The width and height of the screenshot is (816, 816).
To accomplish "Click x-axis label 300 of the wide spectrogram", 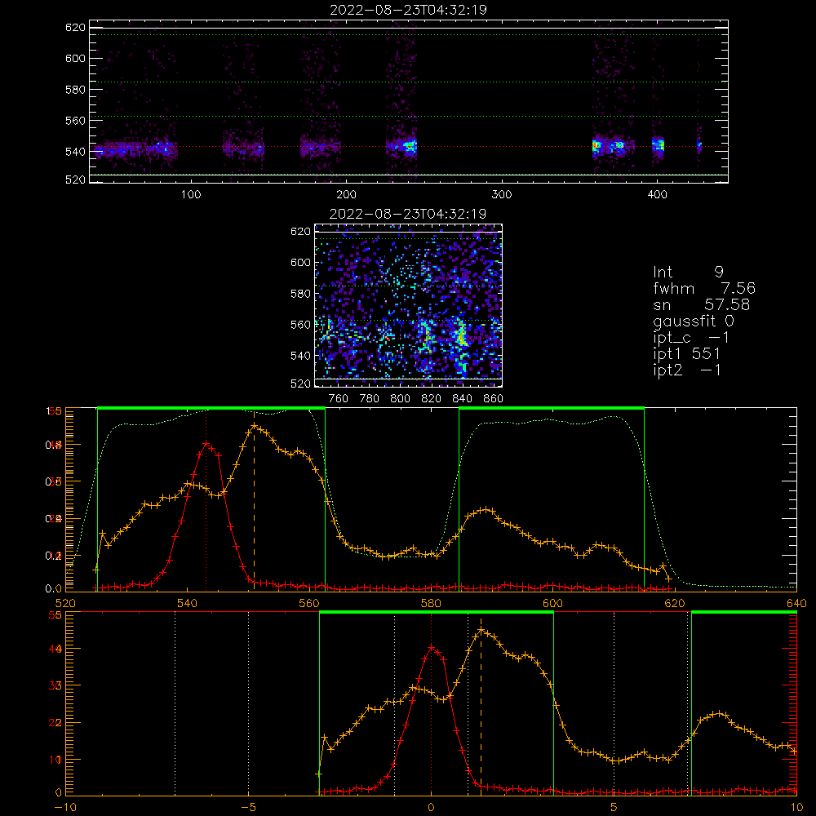I will coord(502,195).
